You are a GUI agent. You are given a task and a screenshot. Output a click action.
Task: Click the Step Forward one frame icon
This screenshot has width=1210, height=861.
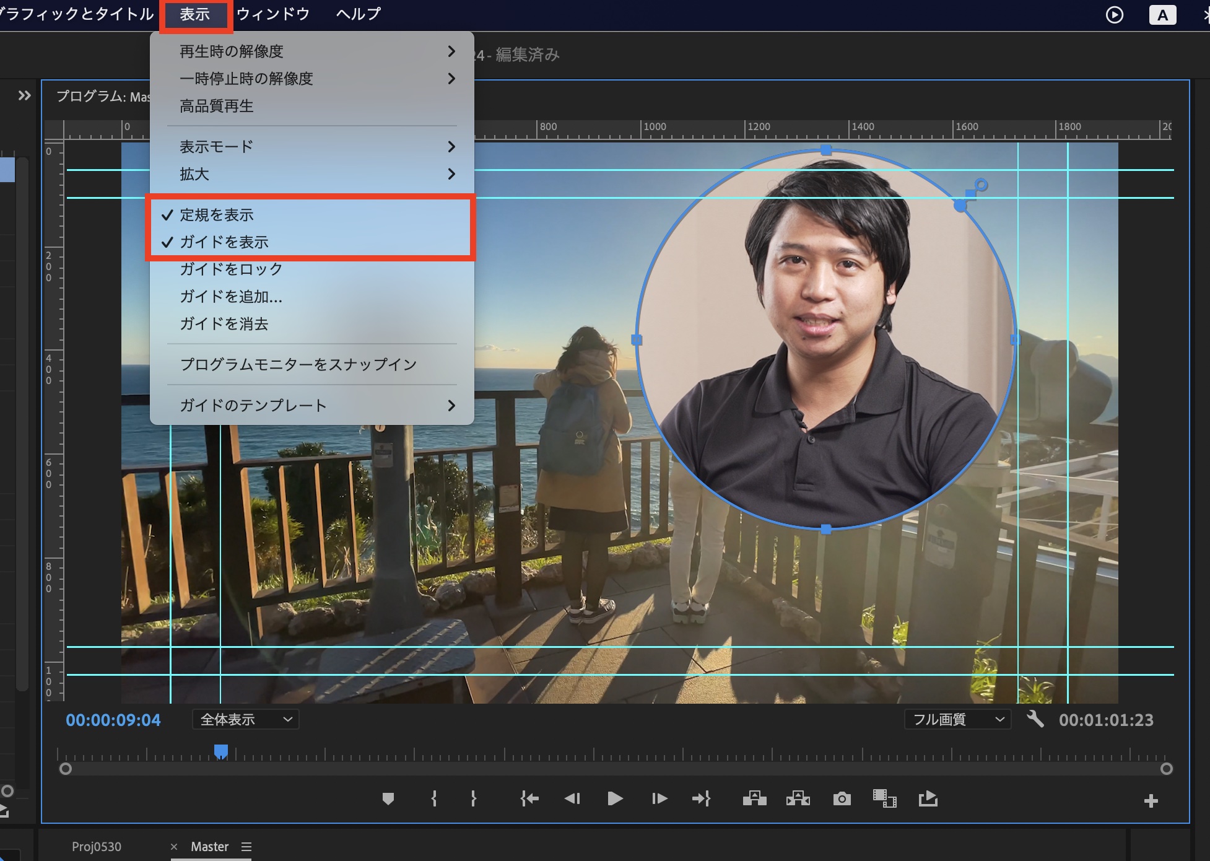click(659, 799)
